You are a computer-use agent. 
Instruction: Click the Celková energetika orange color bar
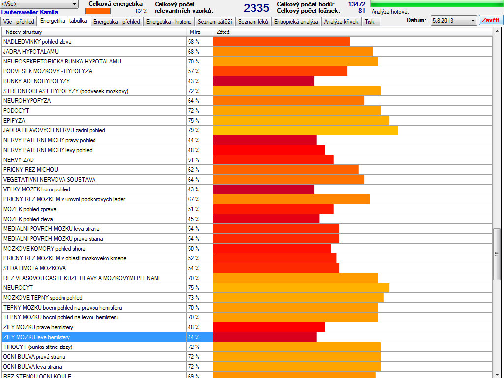(98, 11)
